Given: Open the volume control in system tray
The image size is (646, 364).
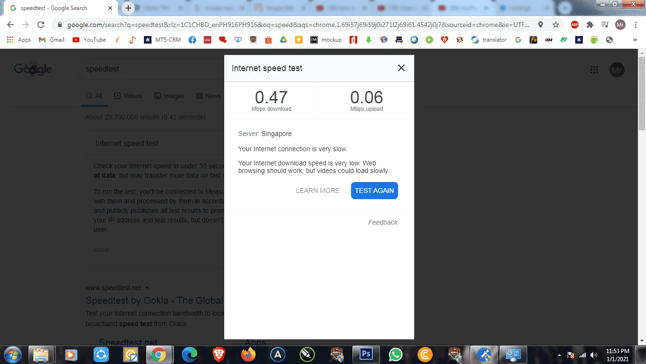Looking at the screenshot, I should [x=593, y=355].
